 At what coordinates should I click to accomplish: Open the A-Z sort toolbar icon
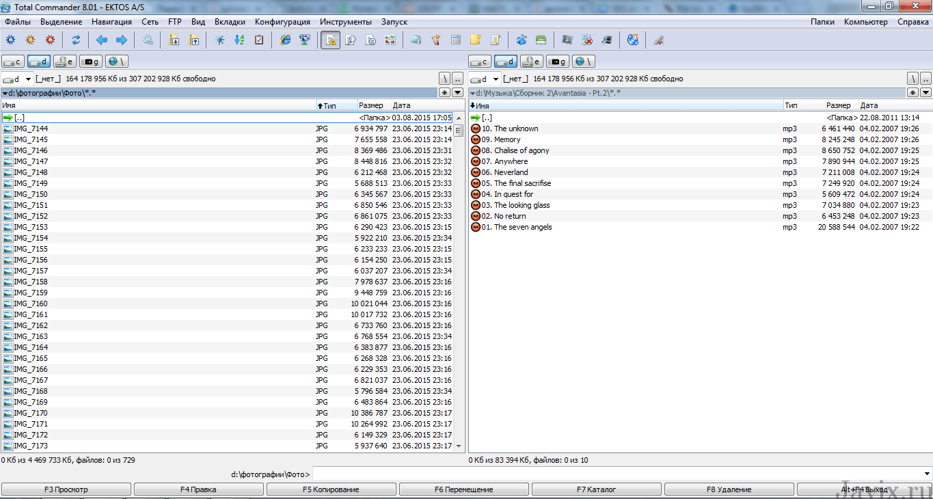pos(239,40)
